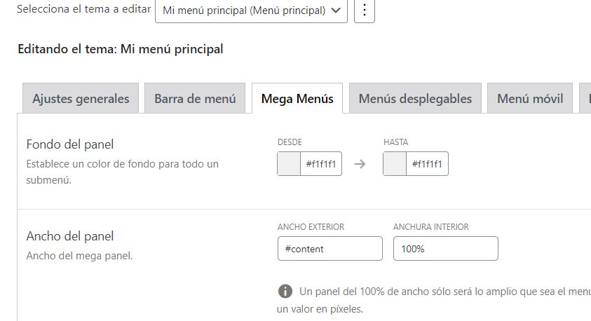Viewport: 591px width, 321px height.
Task: Click the 'Editando el tema: Mi menú principal' heading
Action: click(121, 49)
